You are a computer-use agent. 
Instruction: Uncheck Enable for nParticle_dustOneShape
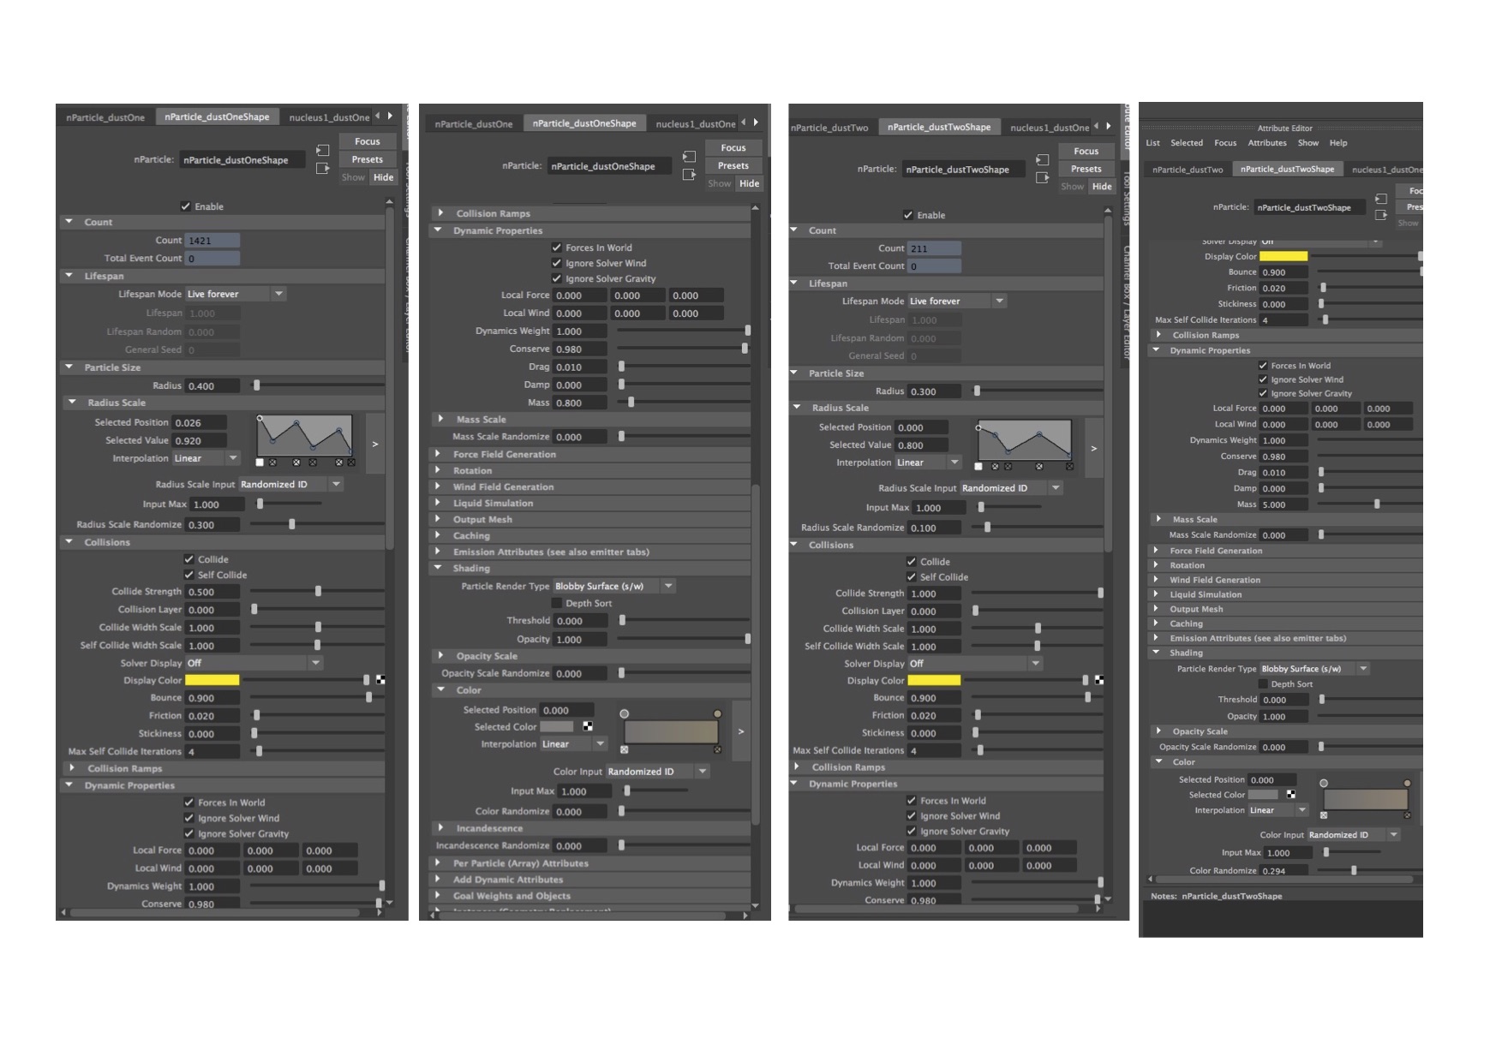[x=186, y=206]
